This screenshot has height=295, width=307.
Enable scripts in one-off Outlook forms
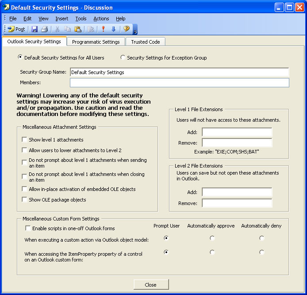(x=28, y=228)
